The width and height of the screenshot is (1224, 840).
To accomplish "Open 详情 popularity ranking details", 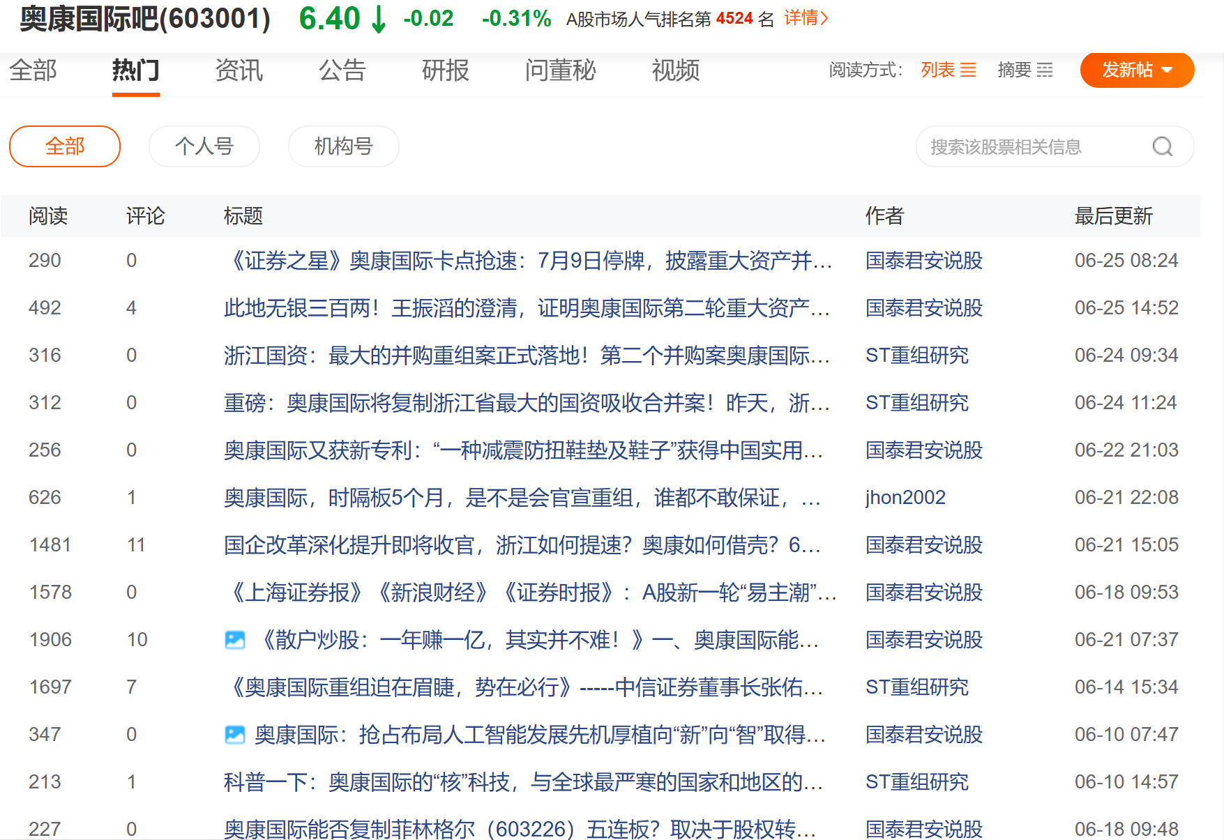I will (806, 18).
